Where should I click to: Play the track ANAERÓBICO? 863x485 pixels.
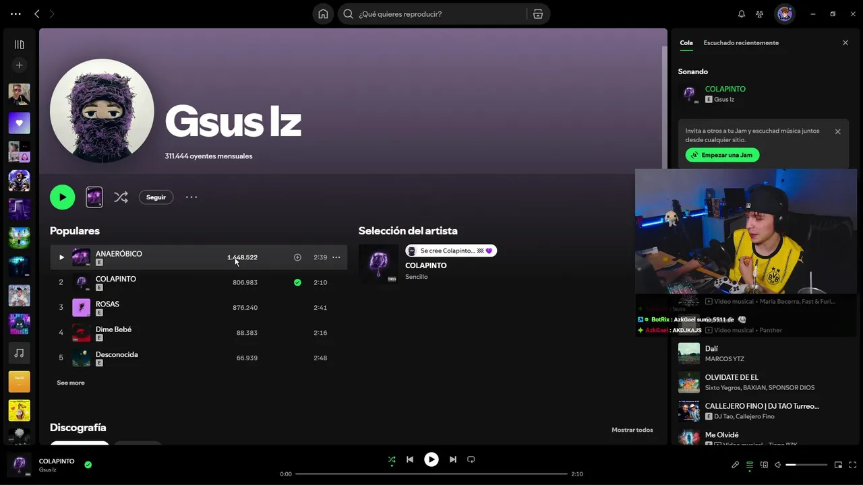[61, 257]
